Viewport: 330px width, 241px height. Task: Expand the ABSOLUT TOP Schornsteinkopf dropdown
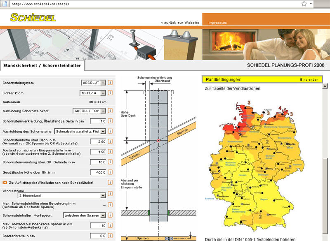tap(89, 111)
